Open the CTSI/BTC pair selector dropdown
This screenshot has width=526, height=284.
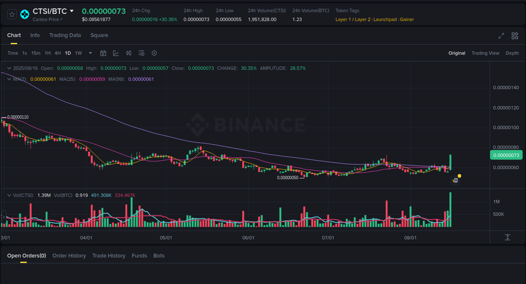[71, 11]
